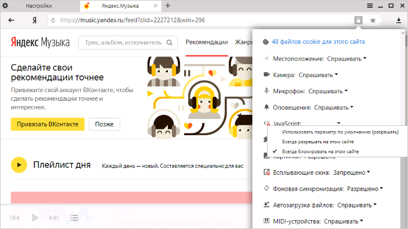
Task: Click the microphone icon
Action: pos(266,91)
